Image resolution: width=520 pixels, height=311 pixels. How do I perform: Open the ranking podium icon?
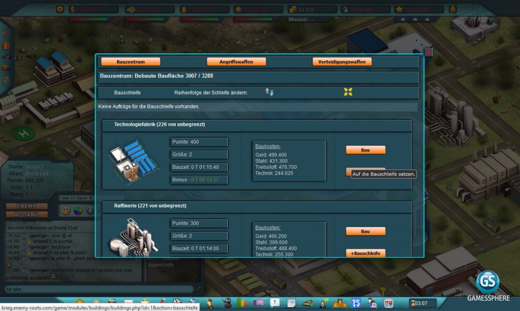tap(339, 303)
